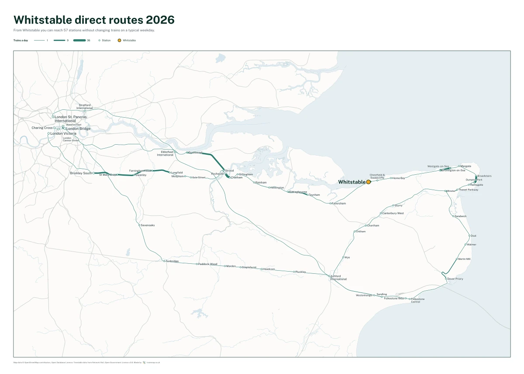This screenshot has width=524, height=374.
Task: Click the orange Whitstable marker on the map
Action: tap(368, 182)
